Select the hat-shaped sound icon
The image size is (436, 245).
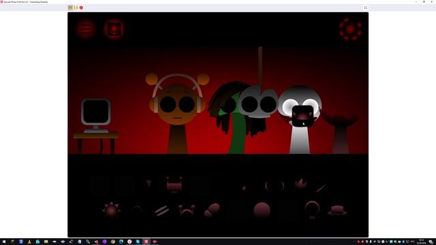coord(337,210)
